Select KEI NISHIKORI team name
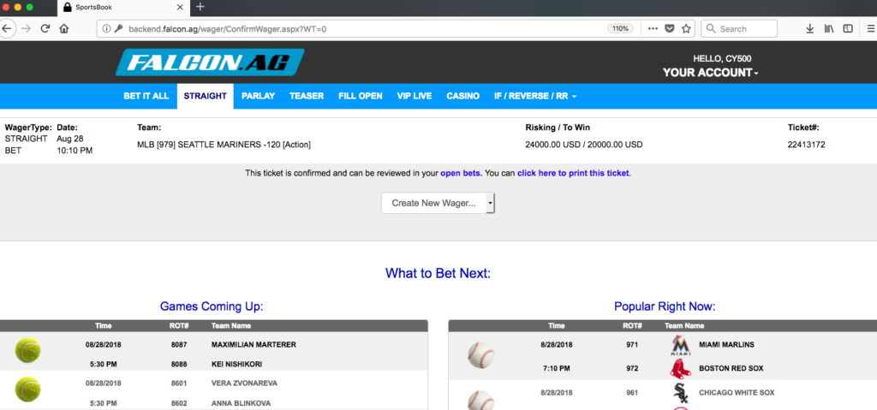The image size is (877, 410). pos(236,364)
